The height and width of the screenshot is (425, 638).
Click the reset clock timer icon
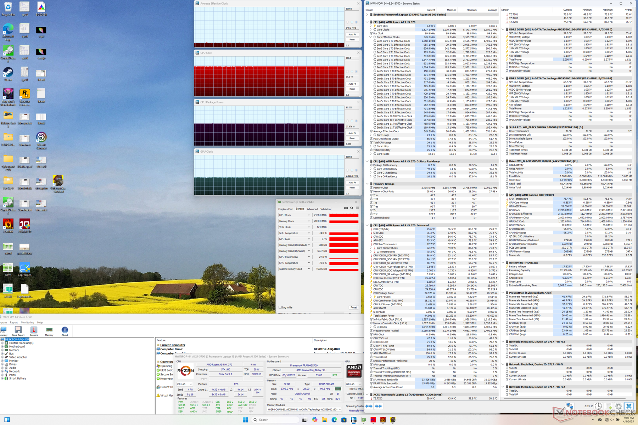[x=598, y=406]
